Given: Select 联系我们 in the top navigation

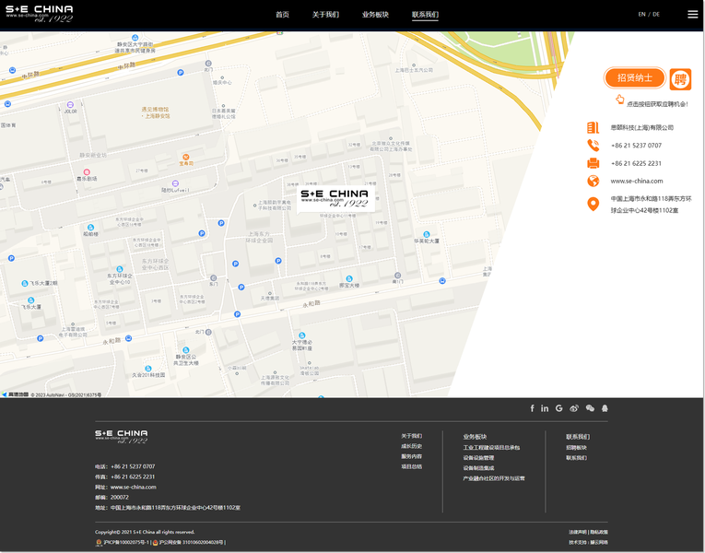Looking at the screenshot, I should tap(425, 15).
